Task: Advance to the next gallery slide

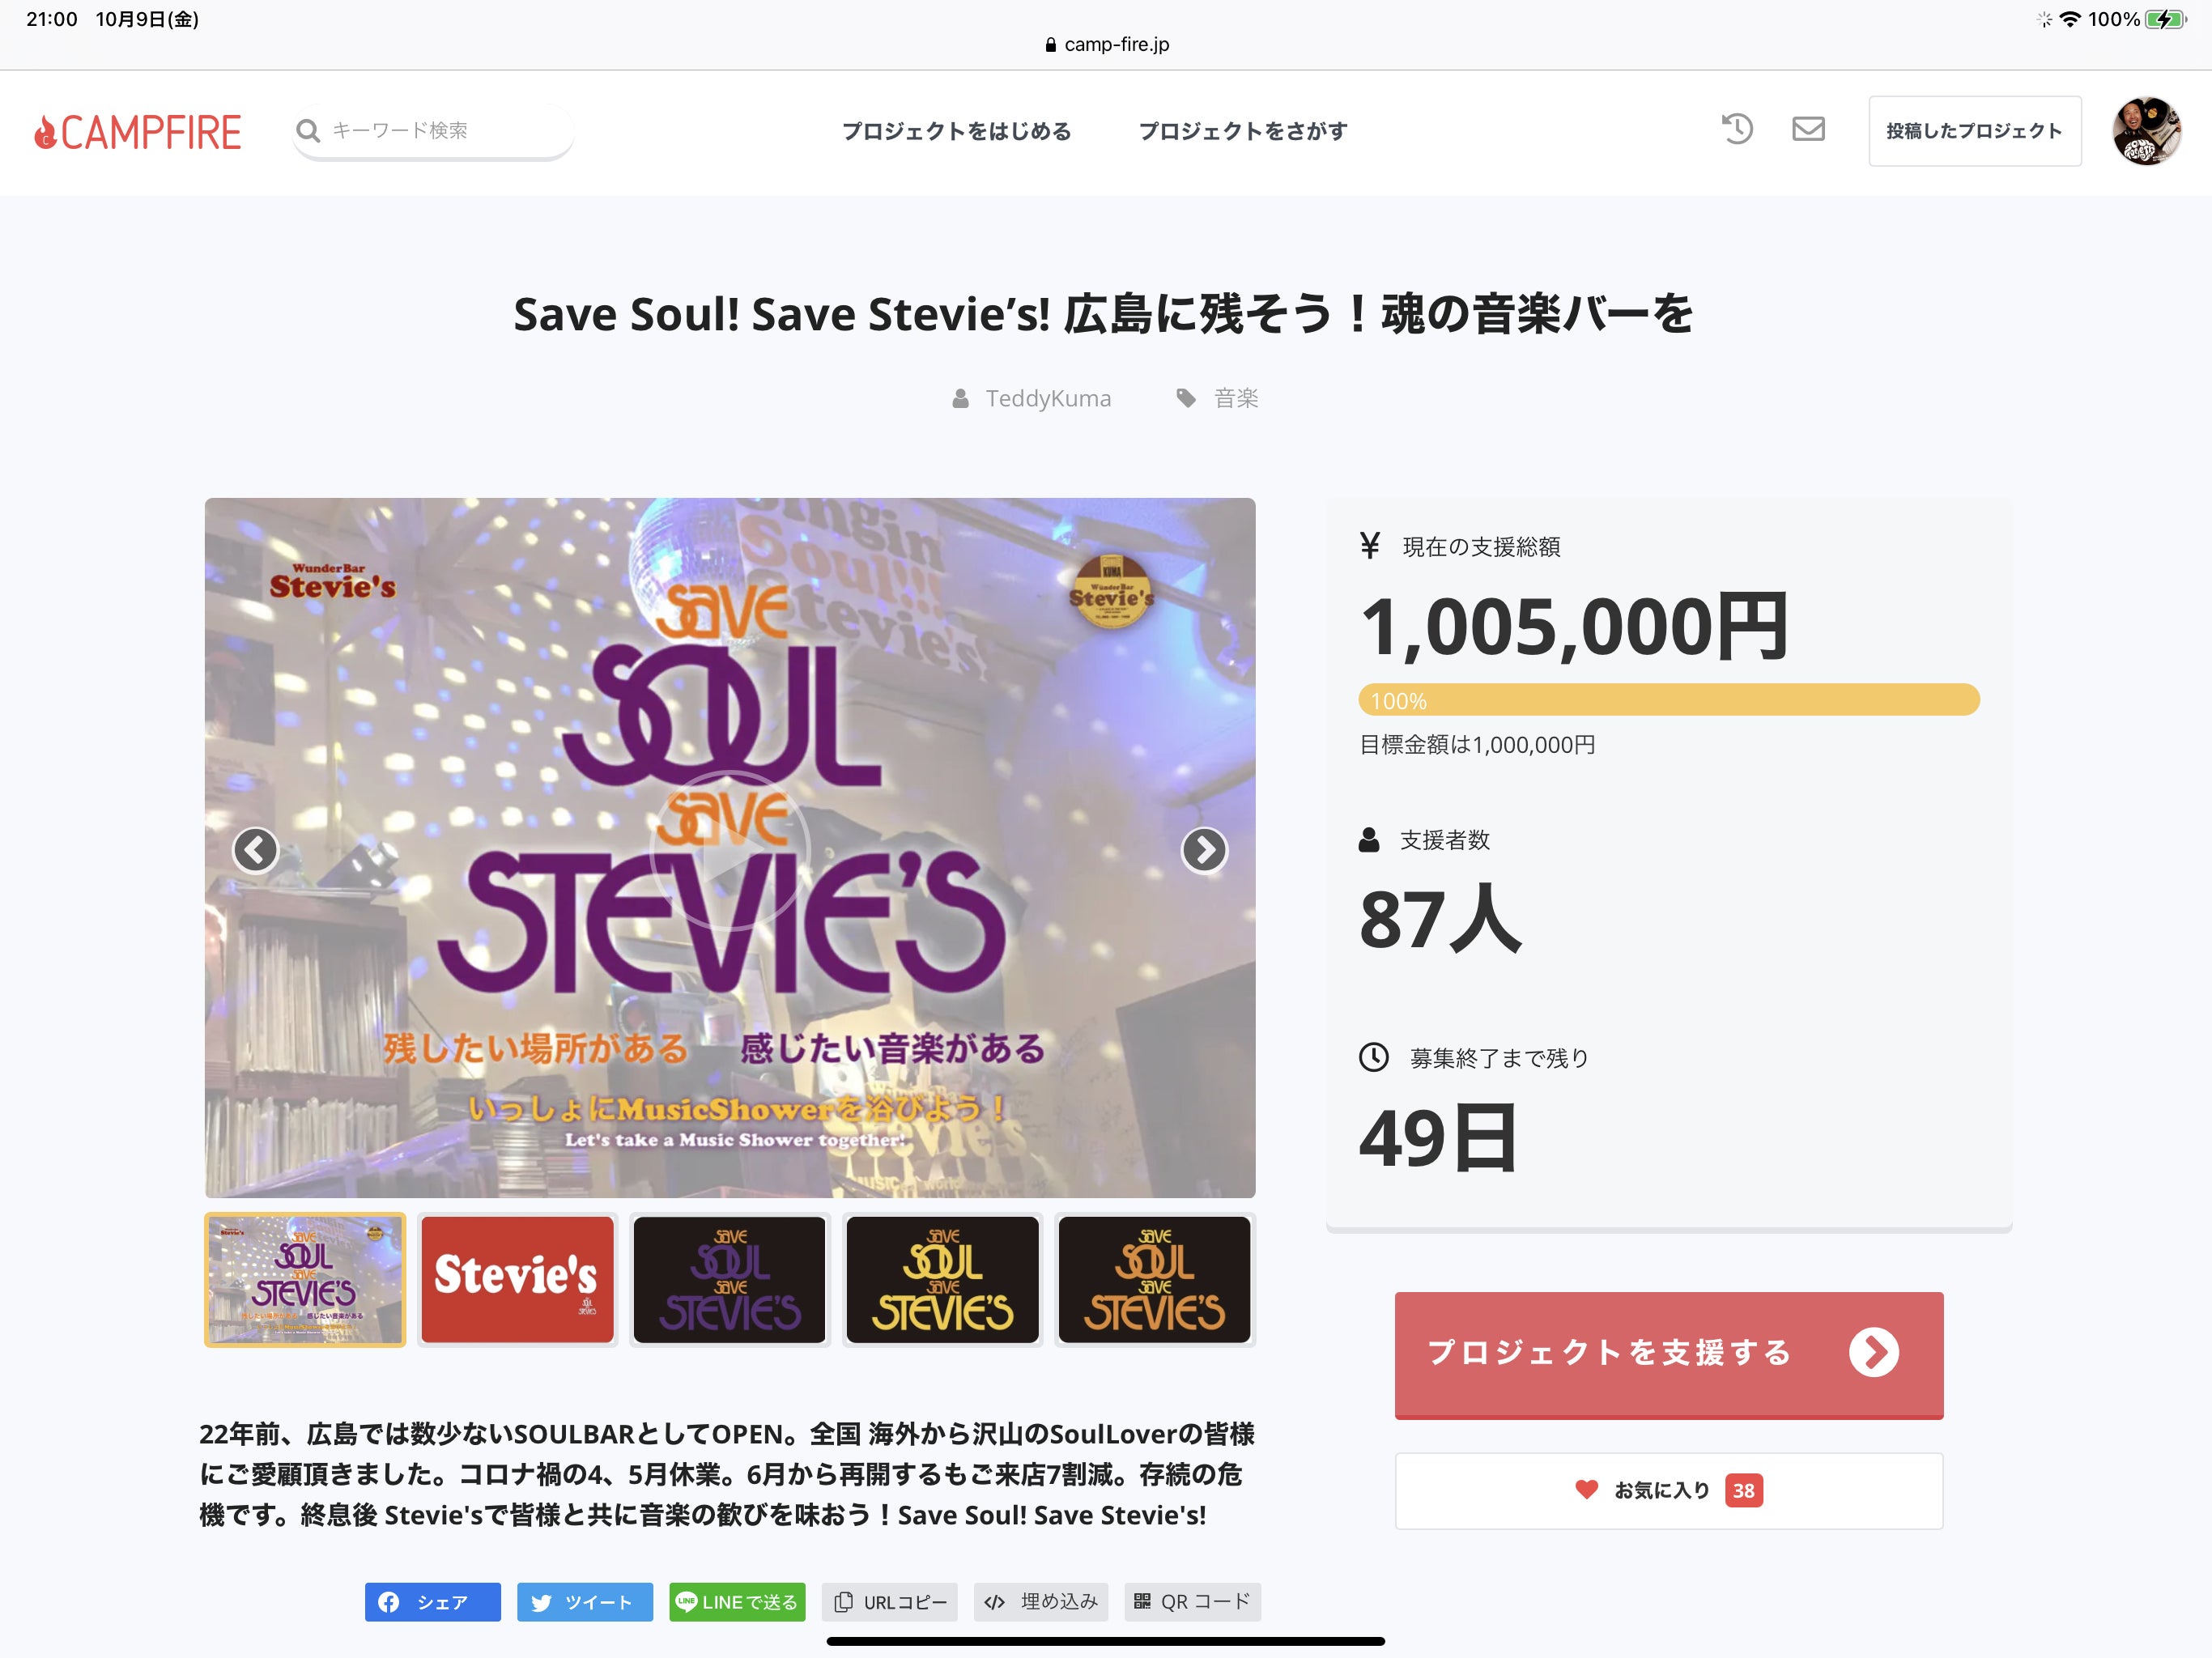Action: [1204, 850]
